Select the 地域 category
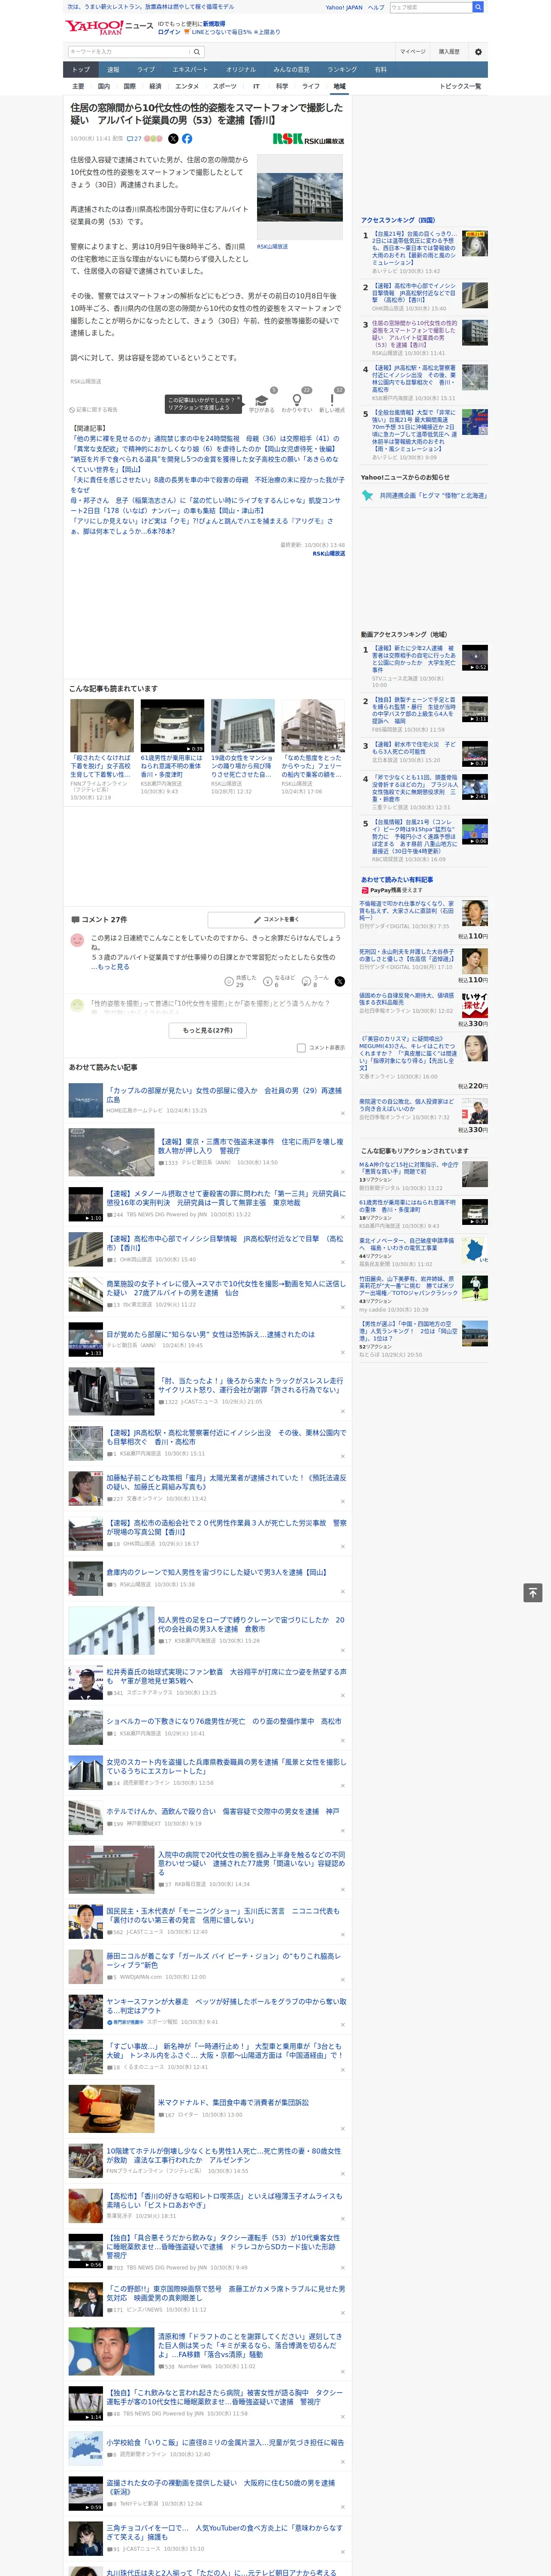Image resolution: width=551 pixels, height=2576 pixels. tap(340, 86)
